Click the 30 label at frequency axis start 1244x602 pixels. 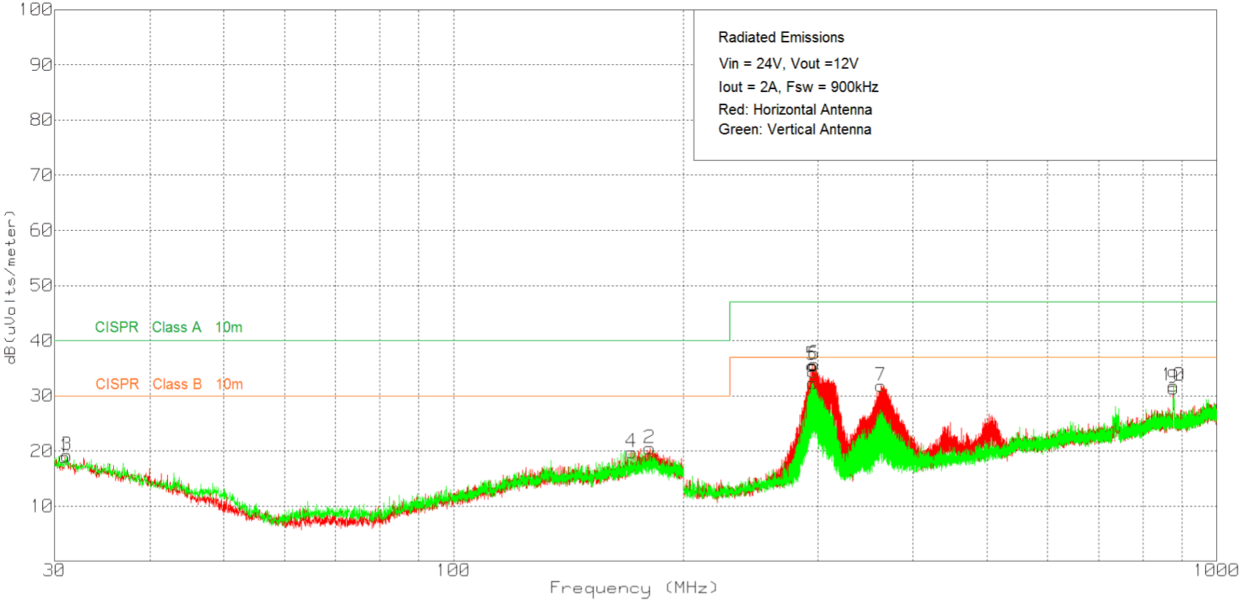point(53,571)
